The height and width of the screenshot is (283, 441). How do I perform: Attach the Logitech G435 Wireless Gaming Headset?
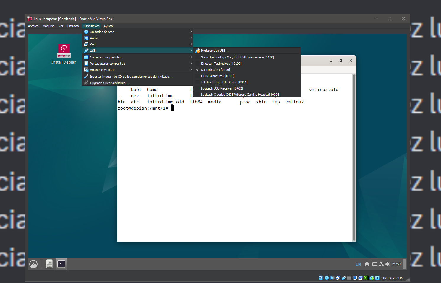(x=240, y=95)
